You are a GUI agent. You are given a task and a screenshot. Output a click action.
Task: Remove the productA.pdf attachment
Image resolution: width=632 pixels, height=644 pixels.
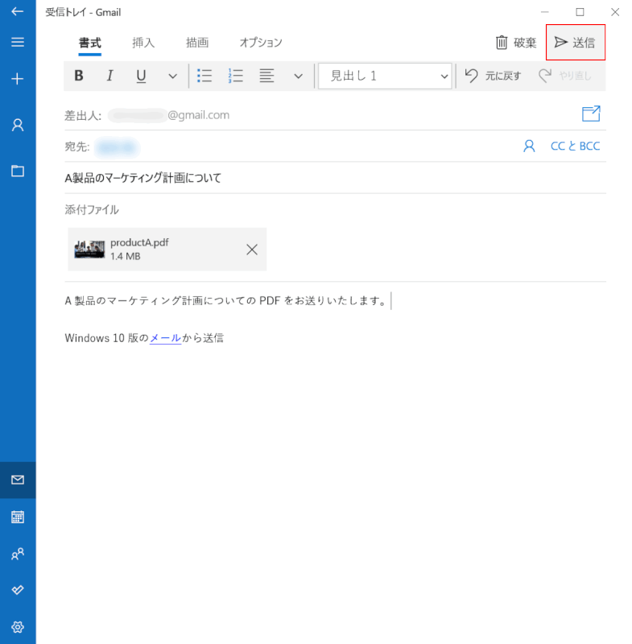click(x=252, y=250)
